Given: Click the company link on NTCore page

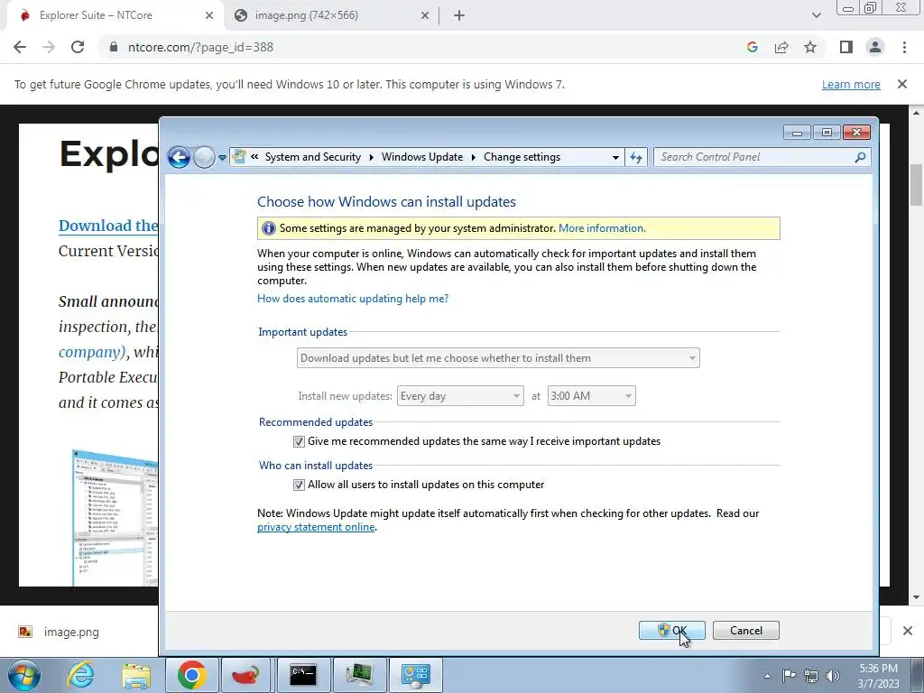Looking at the screenshot, I should pos(92,352).
